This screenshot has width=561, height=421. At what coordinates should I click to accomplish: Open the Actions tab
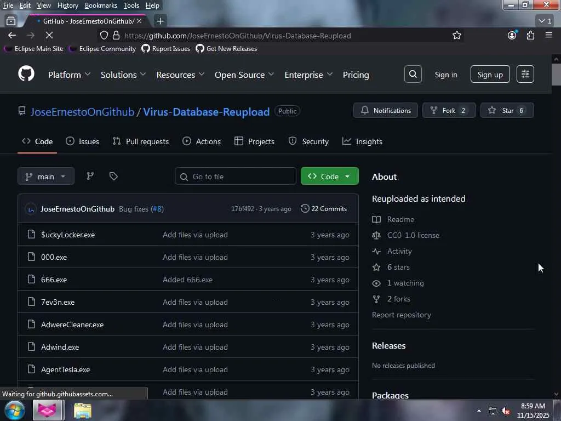[202, 141]
